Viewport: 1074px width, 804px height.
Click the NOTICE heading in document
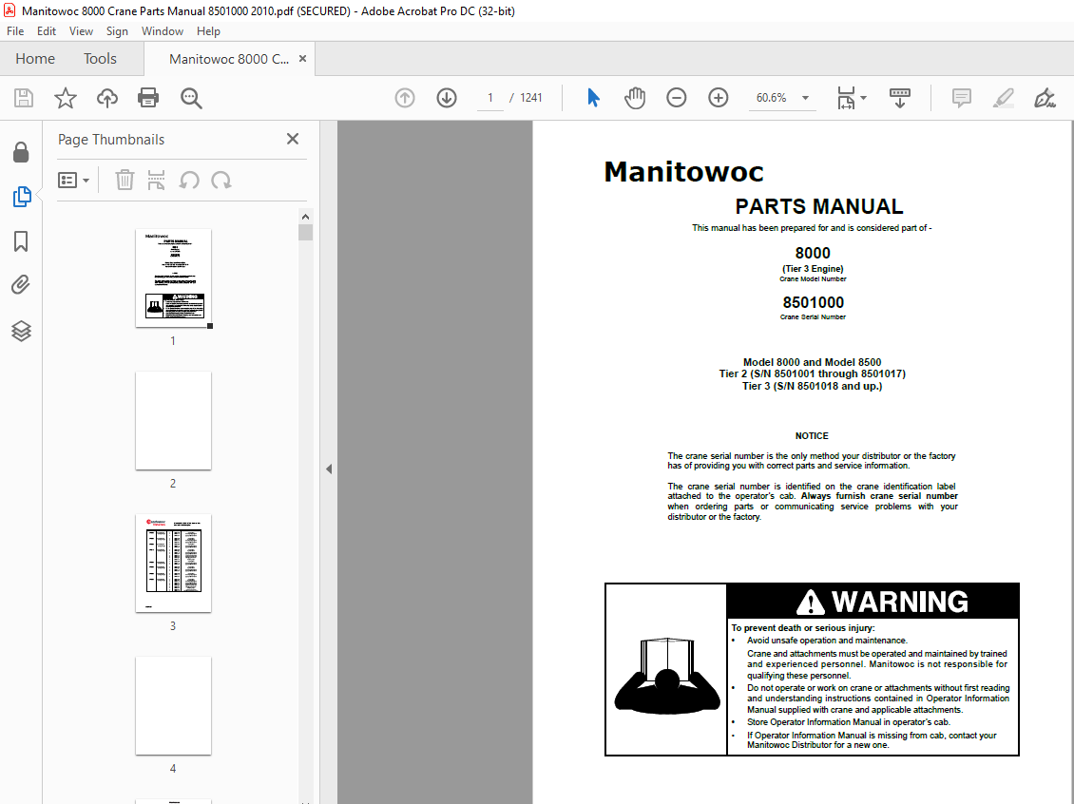(x=812, y=435)
